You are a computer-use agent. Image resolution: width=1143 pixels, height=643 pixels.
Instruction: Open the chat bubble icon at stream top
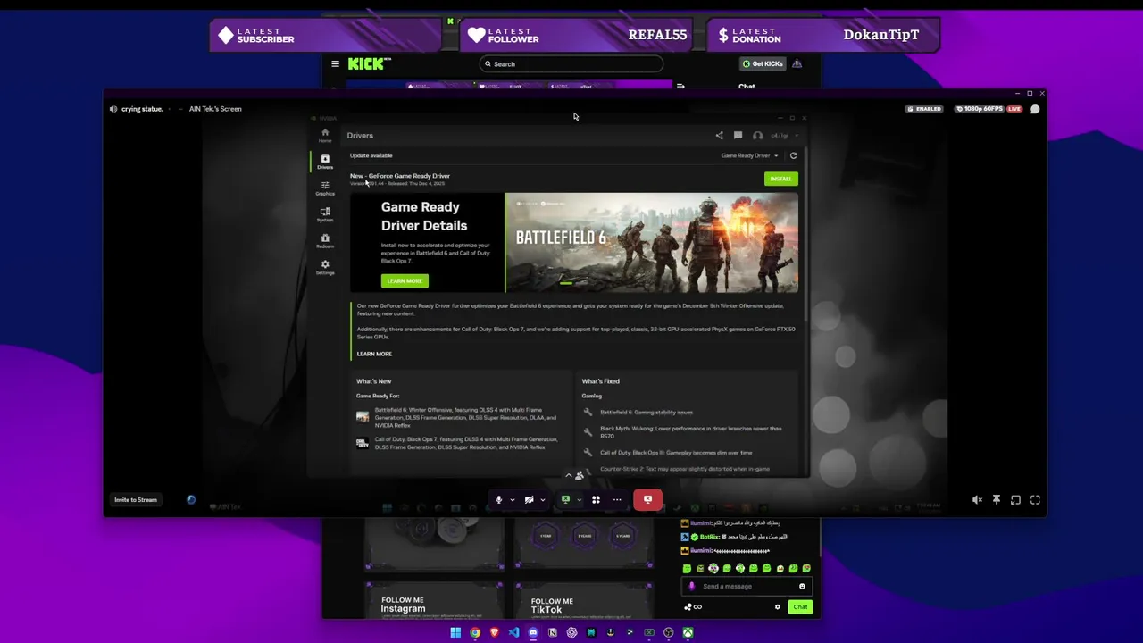(x=1035, y=109)
